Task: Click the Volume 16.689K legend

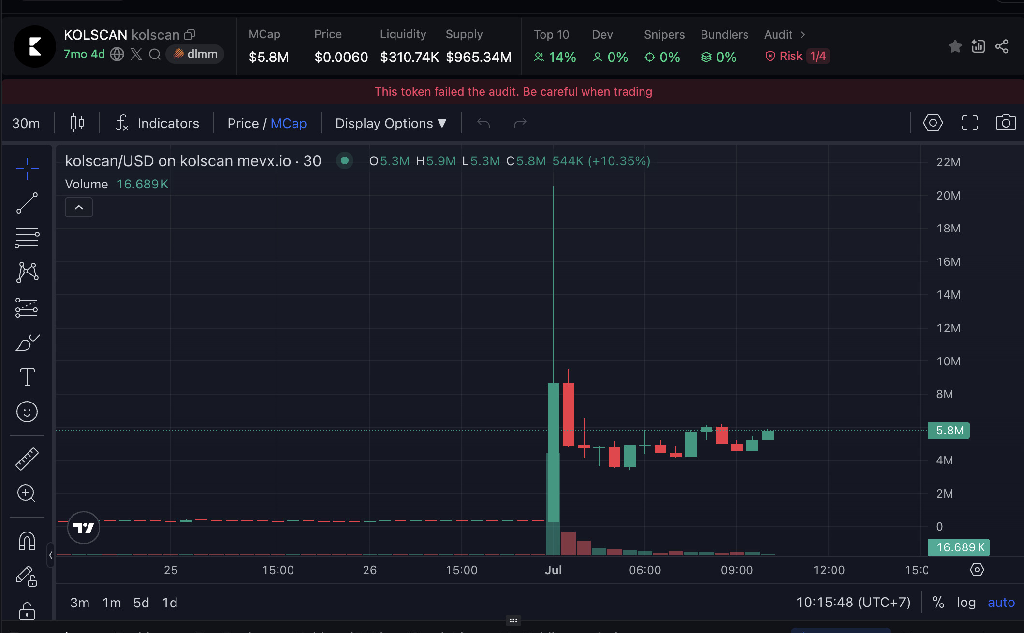Action: click(x=117, y=184)
